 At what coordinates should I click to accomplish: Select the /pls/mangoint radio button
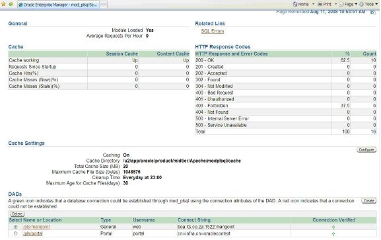(x=16, y=227)
